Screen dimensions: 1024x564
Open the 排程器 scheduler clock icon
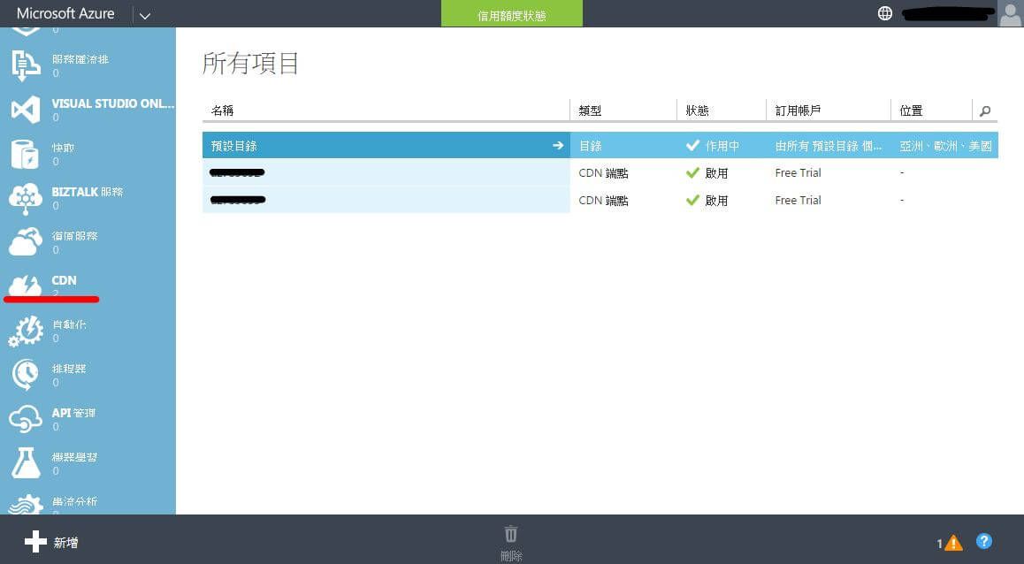26,376
